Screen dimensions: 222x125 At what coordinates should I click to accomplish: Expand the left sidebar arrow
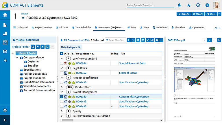click(x=5, y=120)
